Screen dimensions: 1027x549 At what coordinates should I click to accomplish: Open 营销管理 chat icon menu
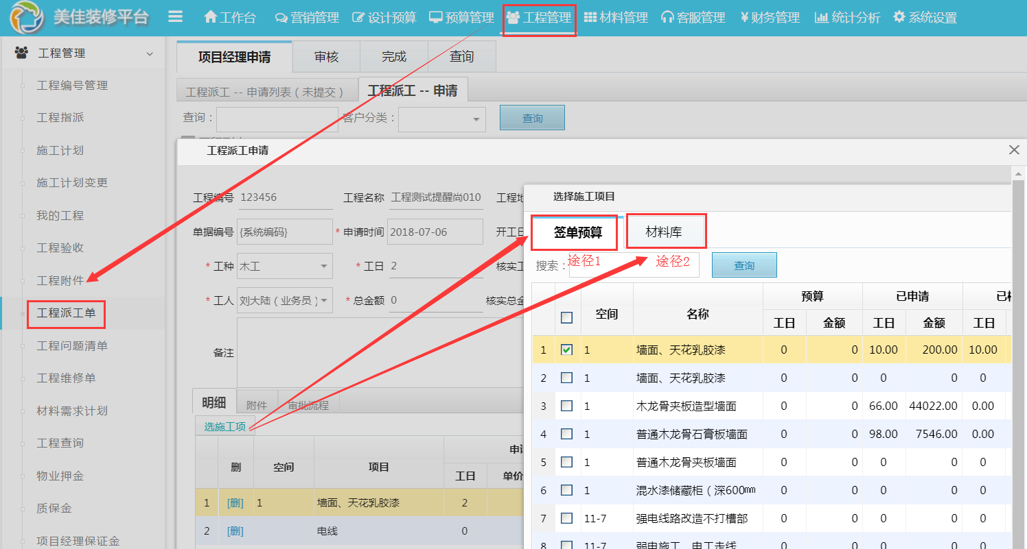tap(307, 17)
